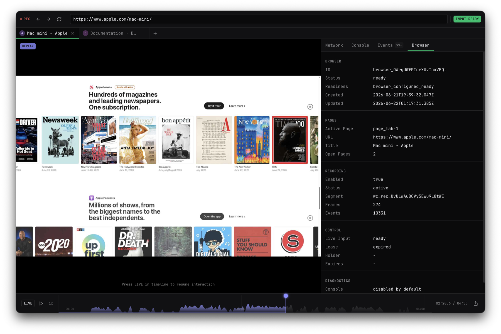Viewport: 501px width, 334px height.
Task: Open the Bon Appétit magazine cover
Action: pos(176,140)
